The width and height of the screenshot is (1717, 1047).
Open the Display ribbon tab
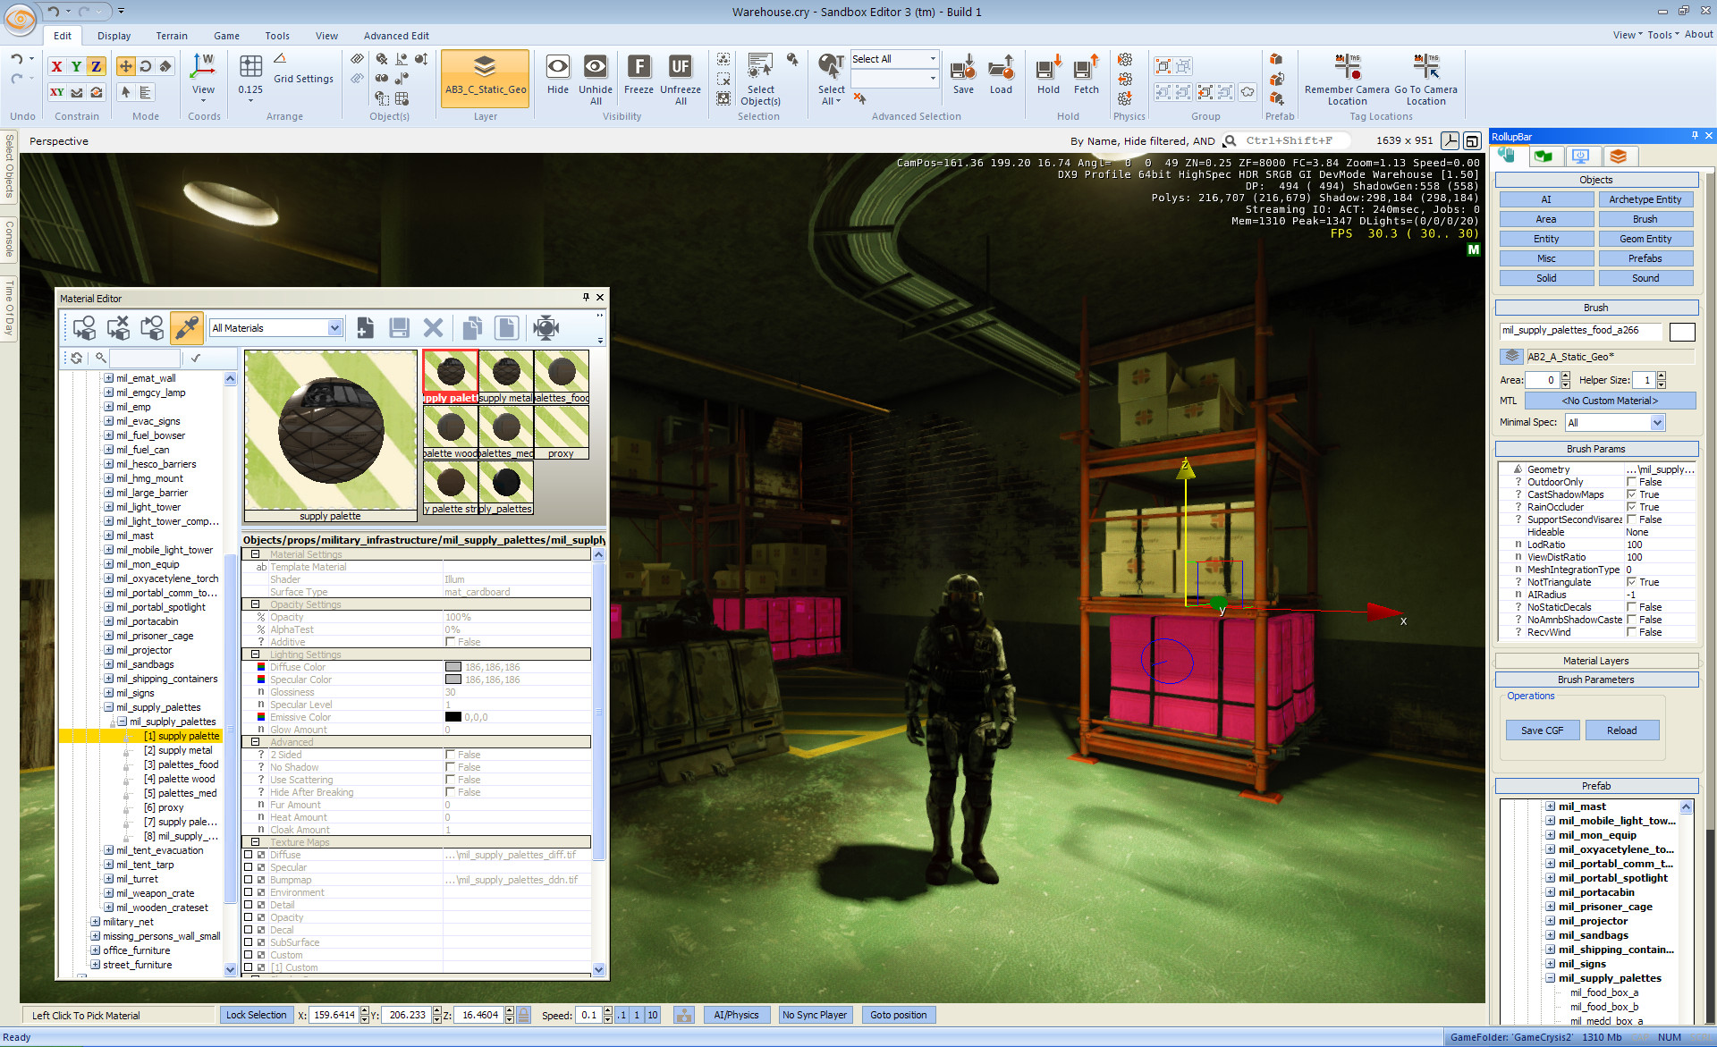coord(114,36)
